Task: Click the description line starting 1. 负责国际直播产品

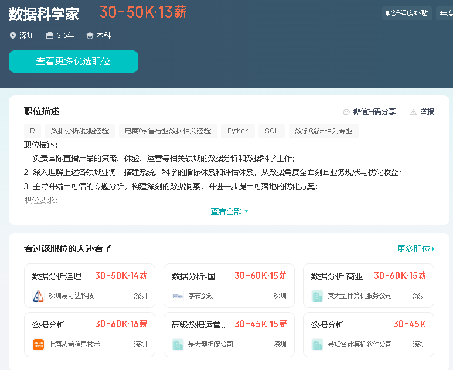Action: tap(159, 158)
